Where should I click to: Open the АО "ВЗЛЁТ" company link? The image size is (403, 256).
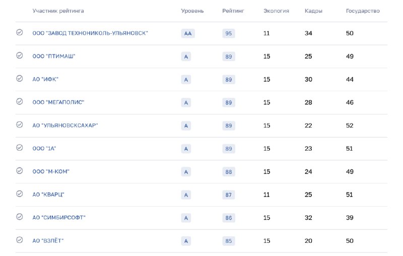pyautogui.click(x=48, y=241)
